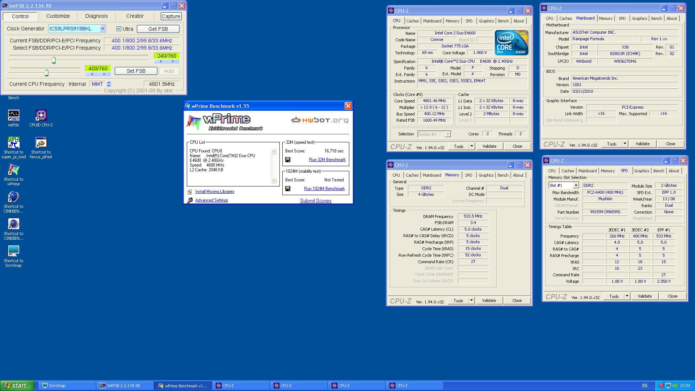
Task: Click the Submit Scores link
Action: click(x=316, y=201)
